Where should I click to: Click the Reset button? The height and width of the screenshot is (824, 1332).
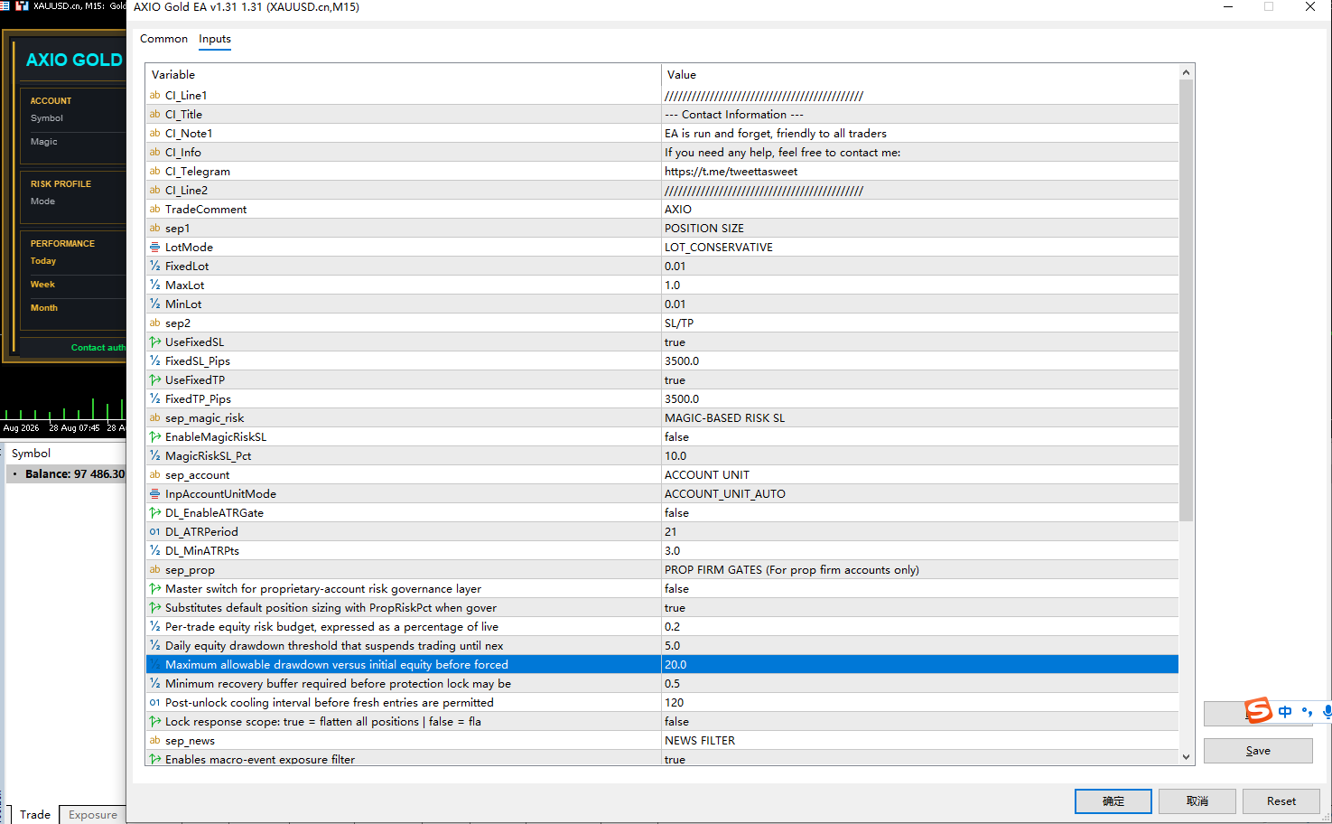1281,801
